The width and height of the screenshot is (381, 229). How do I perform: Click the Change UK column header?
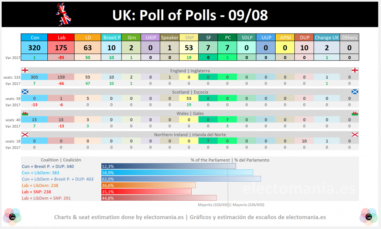(x=327, y=37)
